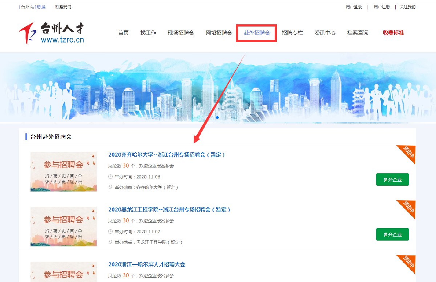The width and height of the screenshot is (436, 282).
Task: Click location pin icon for 齐齐哈尔大学（暂定）
Action: pyautogui.click(x=110, y=187)
